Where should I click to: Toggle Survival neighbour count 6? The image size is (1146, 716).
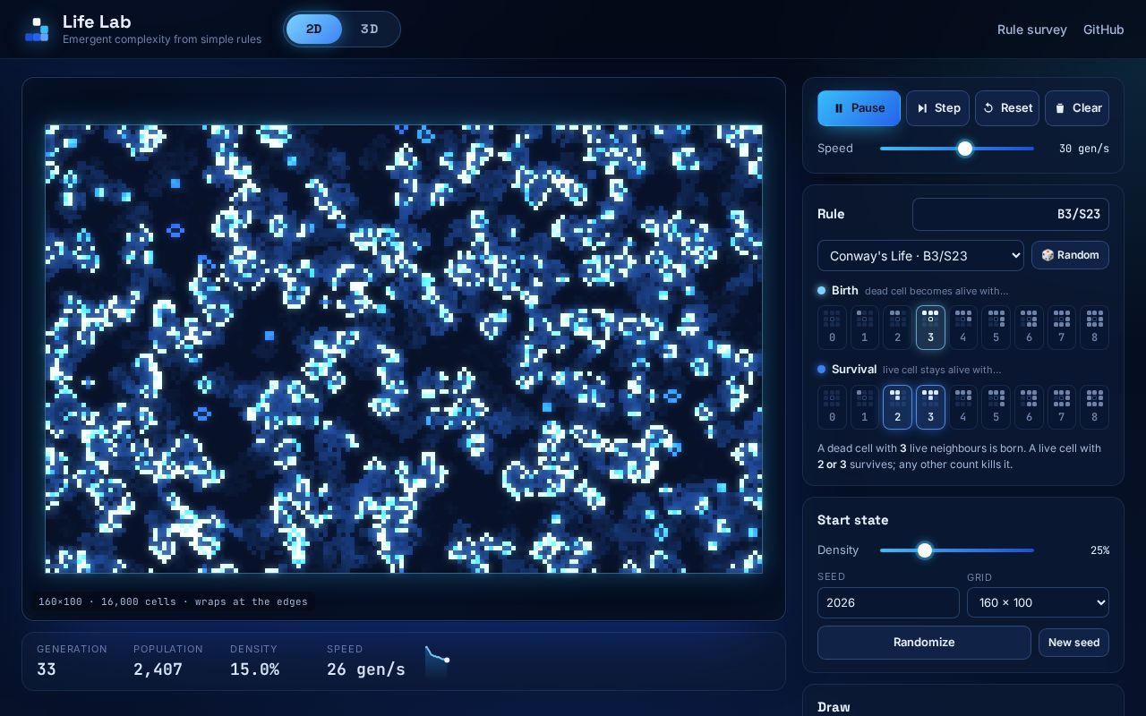tap(1029, 407)
